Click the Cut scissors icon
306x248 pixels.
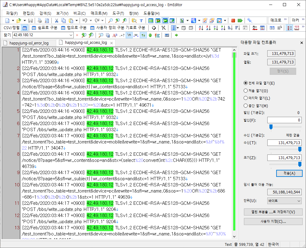tap(57, 21)
